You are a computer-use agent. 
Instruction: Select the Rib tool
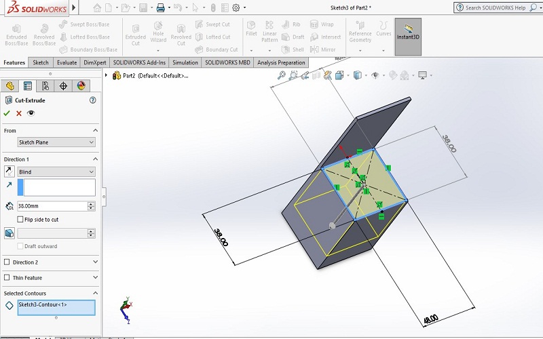coord(291,24)
